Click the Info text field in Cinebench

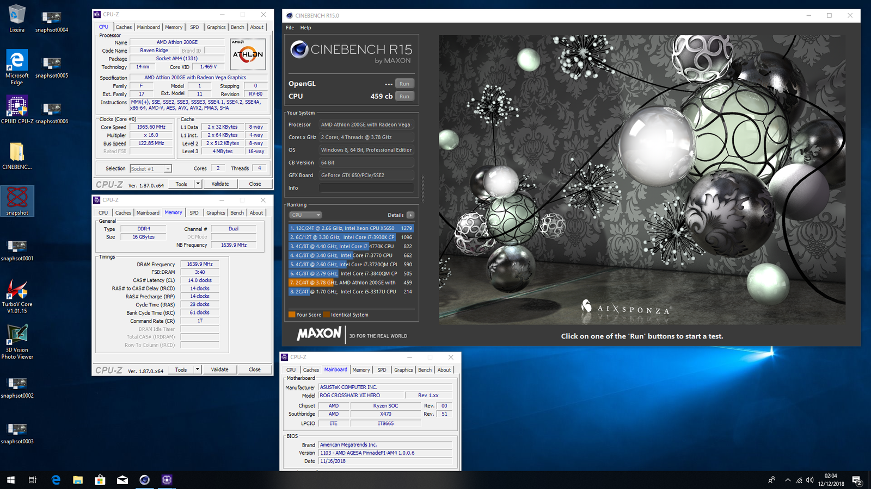coord(366,188)
